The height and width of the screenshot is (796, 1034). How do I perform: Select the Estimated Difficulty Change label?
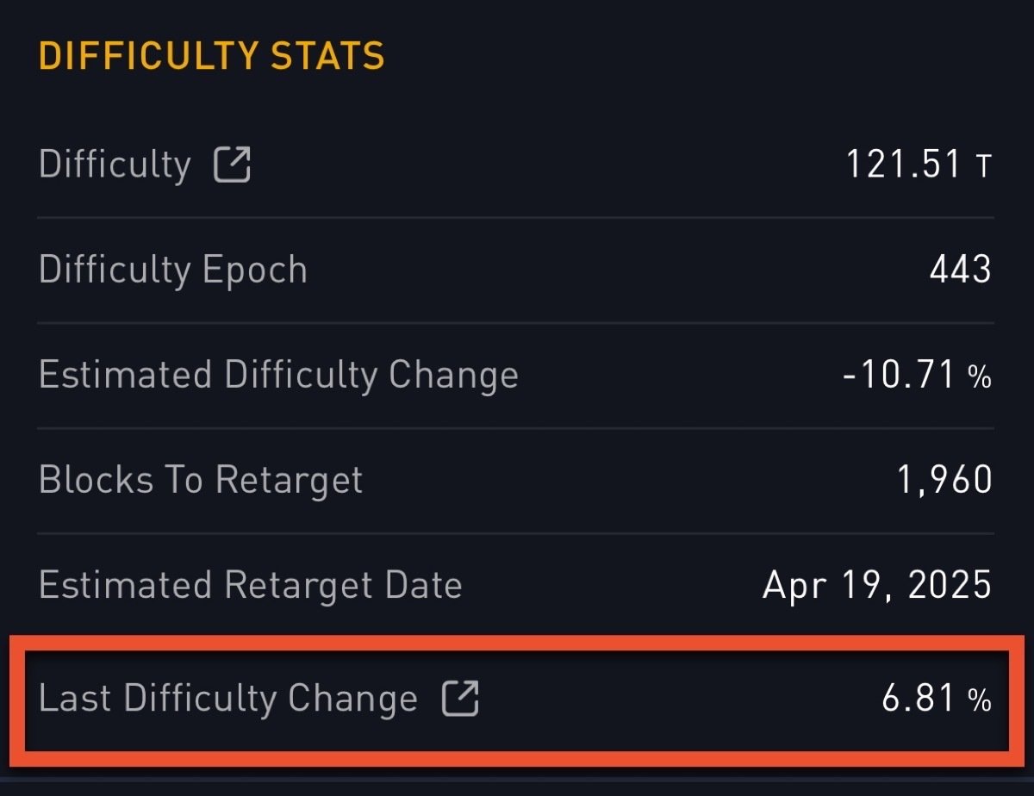pyautogui.click(x=278, y=376)
